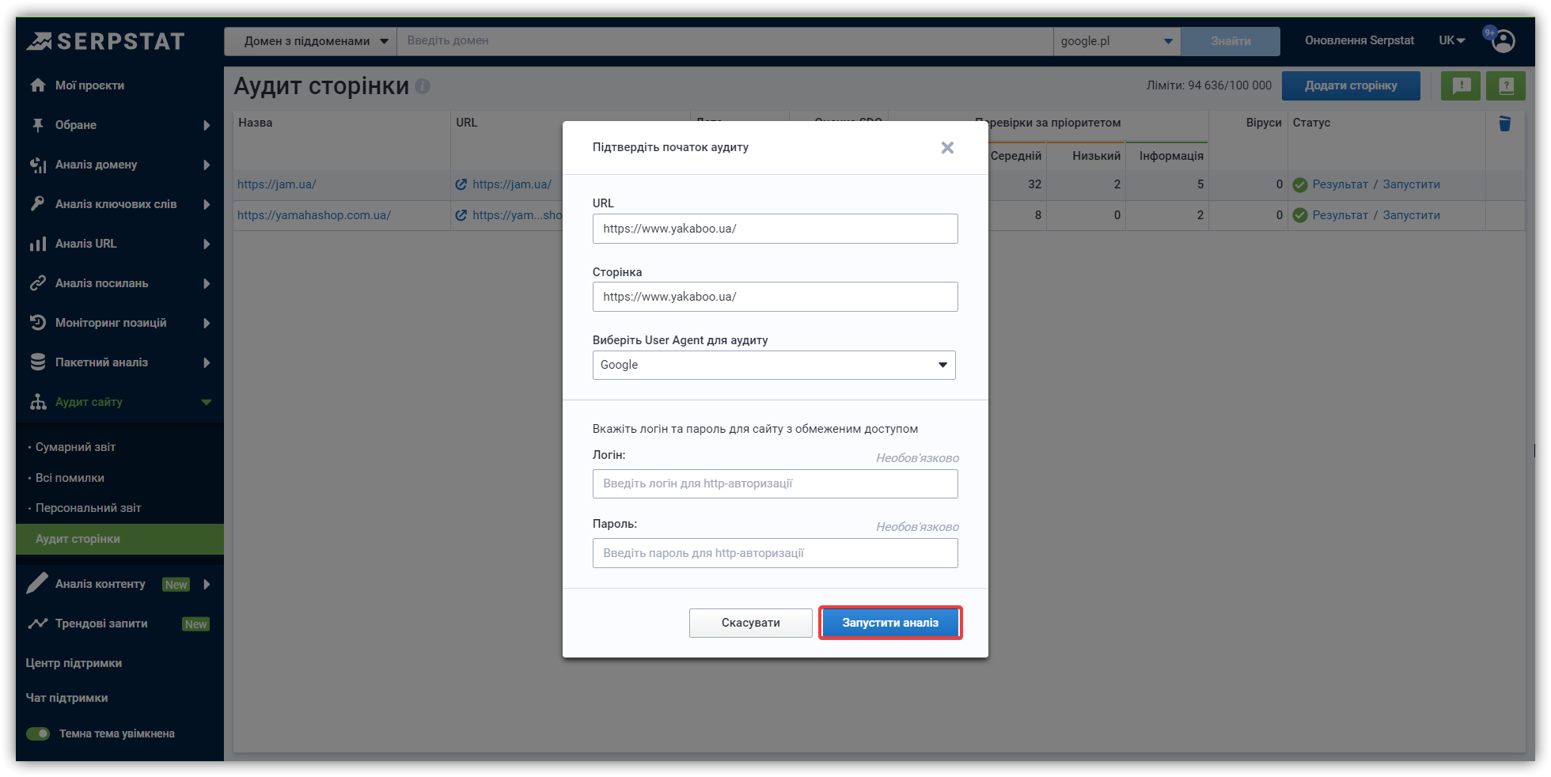Click the position monitoring clock icon
1551x777 pixels.
(x=37, y=323)
